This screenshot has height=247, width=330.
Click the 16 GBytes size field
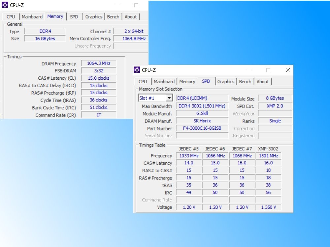coord(45,39)
